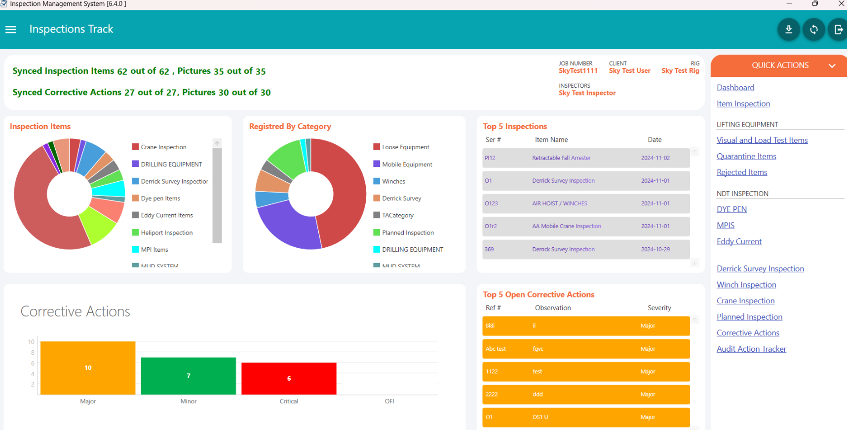Click the Inspection Items legend scrollbar
Viewport: 847px width, 430px height.
pyautogui.click(x=217, y=195)
